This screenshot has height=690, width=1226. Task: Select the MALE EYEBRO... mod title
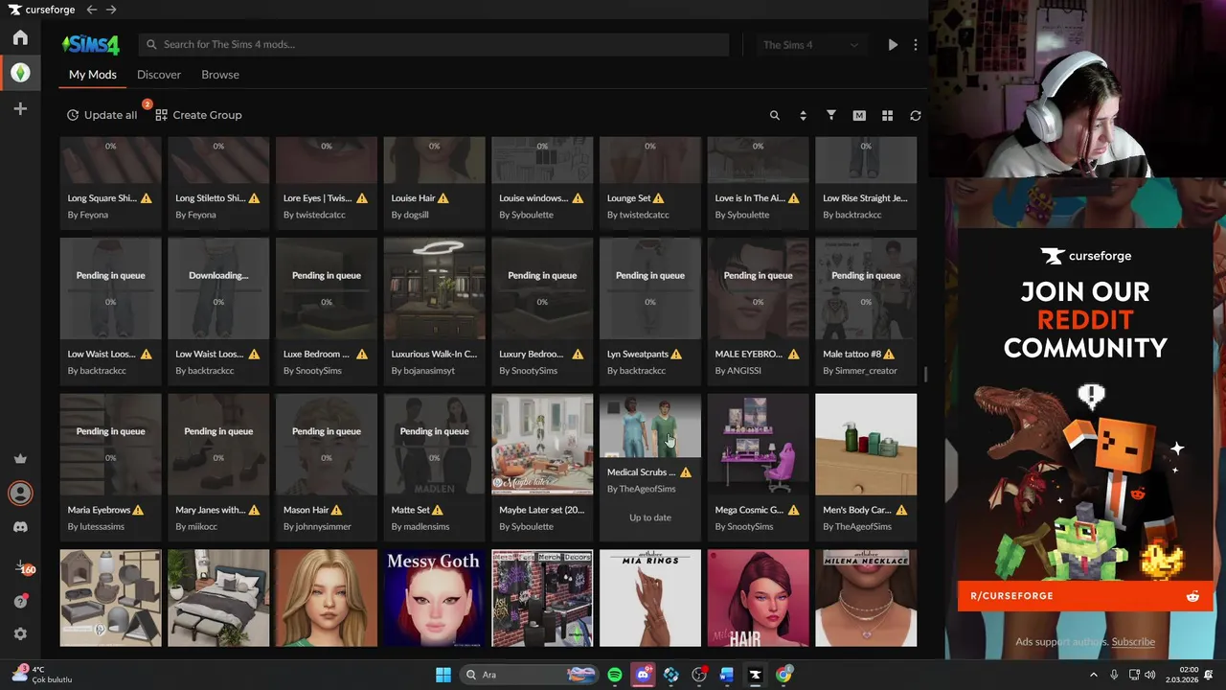(748, 355)
